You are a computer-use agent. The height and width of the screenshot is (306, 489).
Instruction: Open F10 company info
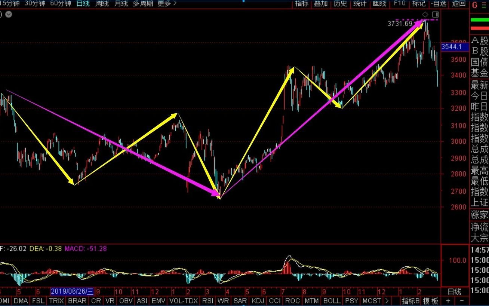click(x=399, y=3)
